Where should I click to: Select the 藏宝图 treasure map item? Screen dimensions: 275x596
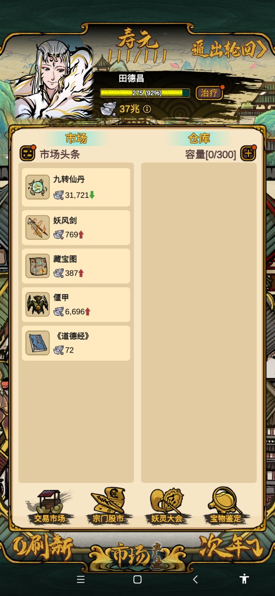[x=76, y=266]
